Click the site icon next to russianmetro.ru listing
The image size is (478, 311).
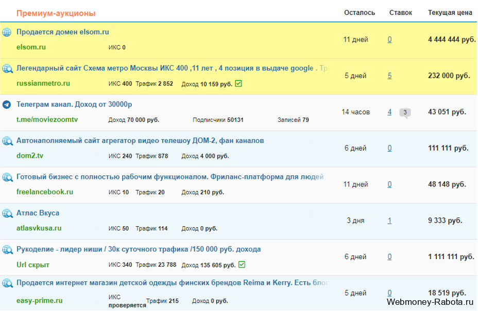coord(8,68)
